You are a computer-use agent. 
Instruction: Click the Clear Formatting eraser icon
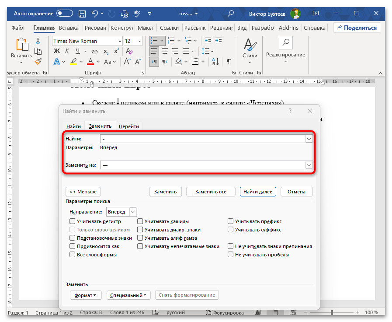(129, 51)
